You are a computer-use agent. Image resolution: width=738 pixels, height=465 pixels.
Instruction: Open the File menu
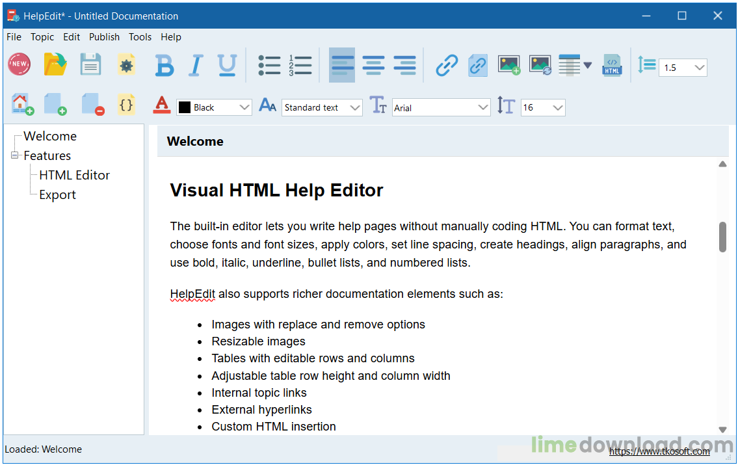(x=14, y=36)
